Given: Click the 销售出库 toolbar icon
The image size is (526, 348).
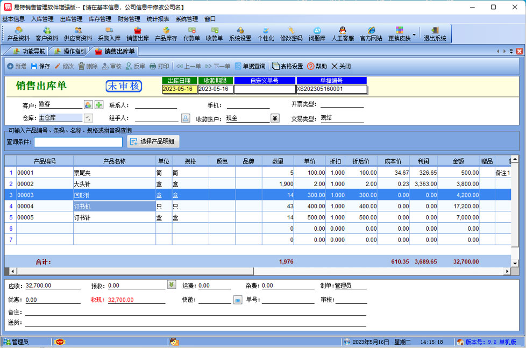Looking at the screenshot, I should 138,34.
